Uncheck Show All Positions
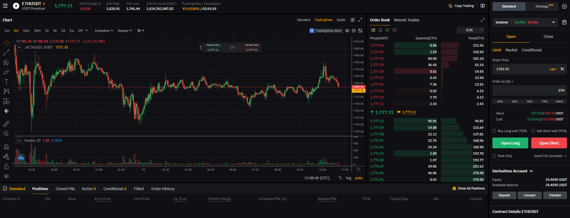Viewport: 570px width, 218px height. [x=454, y=189]
